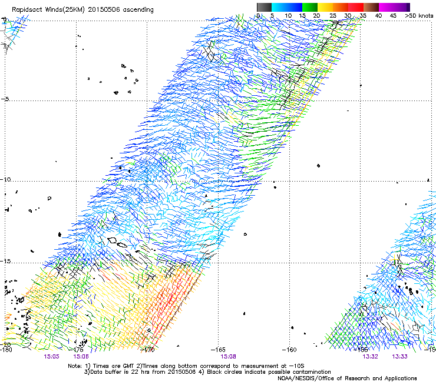The image size is (436, 382).
Task: Click the '-165' longitude label on bottom axis
Action: pyautogui.click(x=218, y=350)
